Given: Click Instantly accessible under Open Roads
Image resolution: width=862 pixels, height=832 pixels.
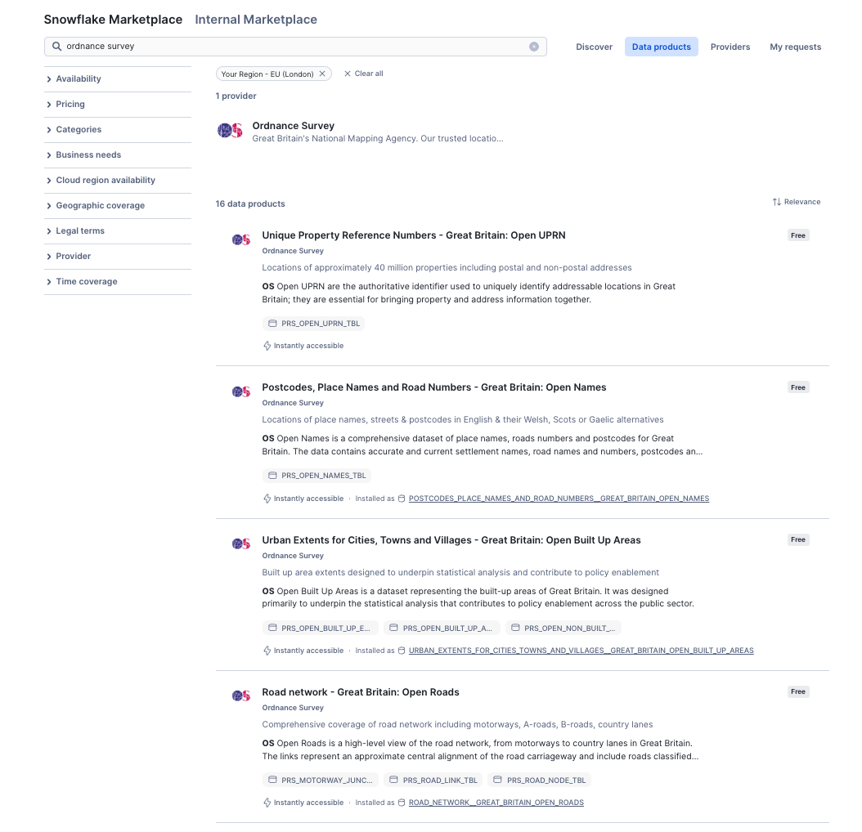Looking at the screenshot, I should coord(303,803).
